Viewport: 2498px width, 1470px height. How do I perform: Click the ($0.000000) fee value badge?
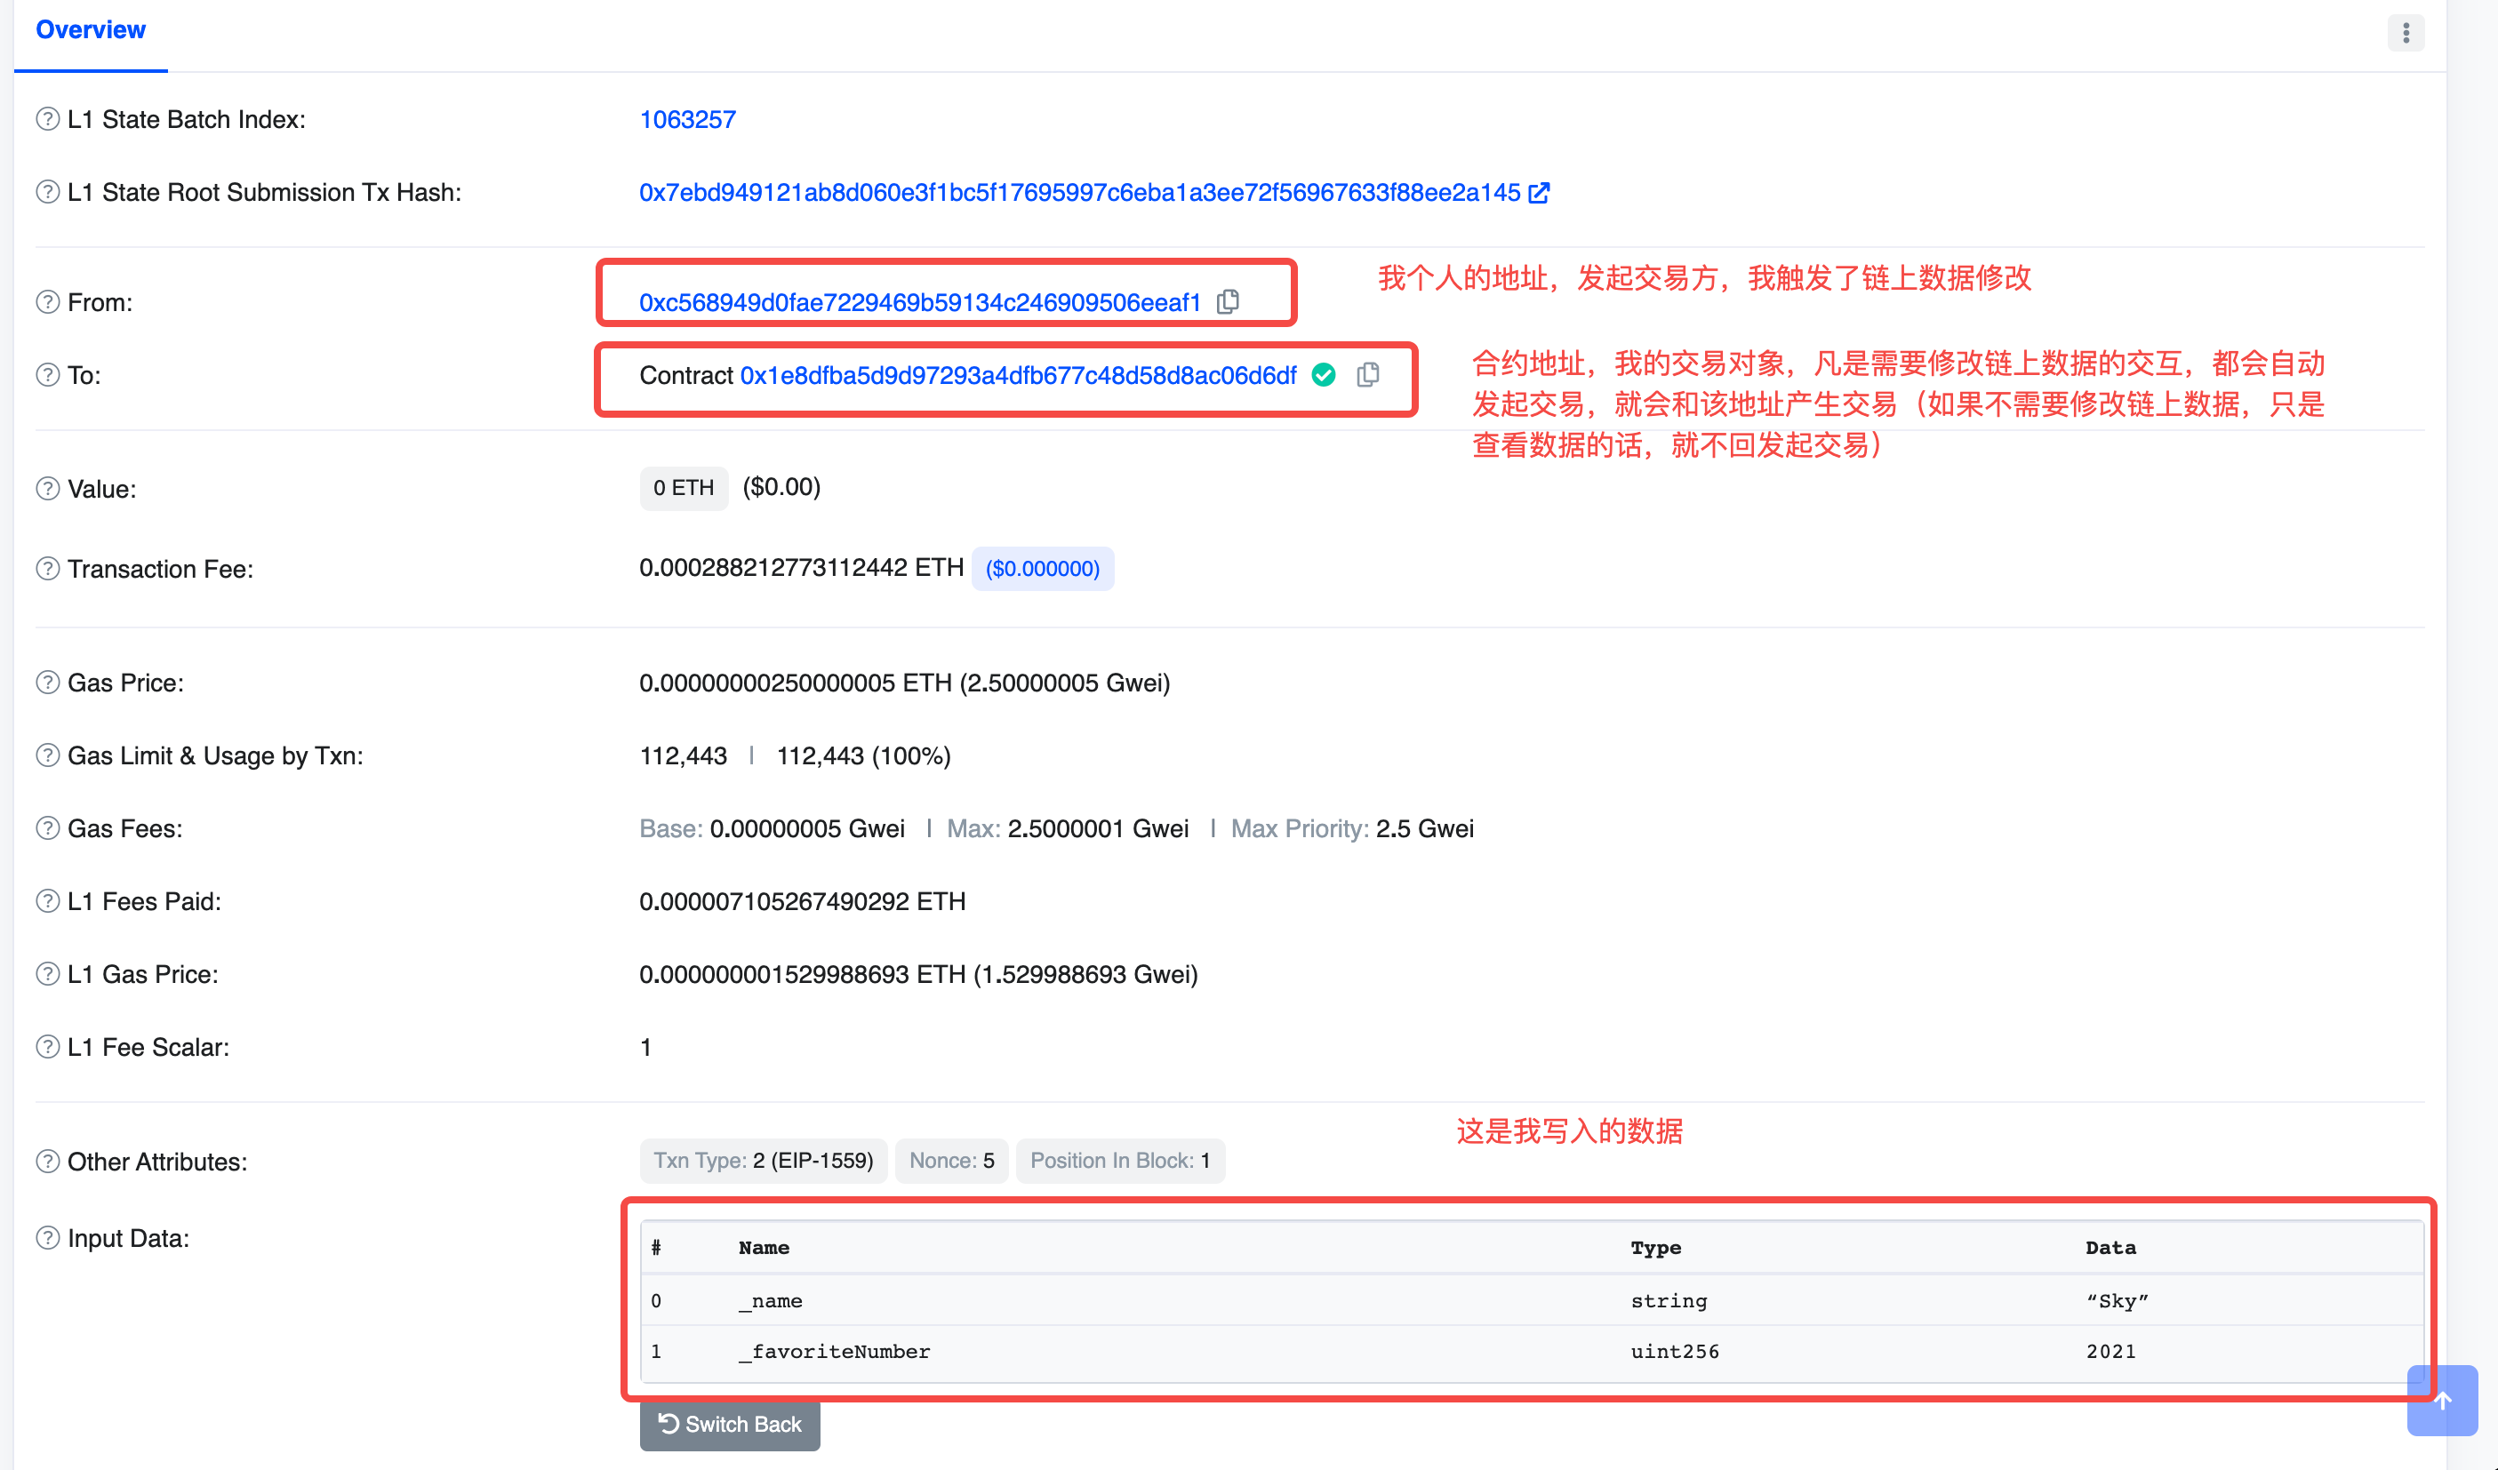[x=1042, y=569]
